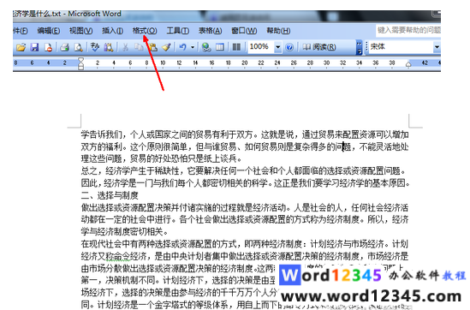Click the Columns icon

coord(236,47)
